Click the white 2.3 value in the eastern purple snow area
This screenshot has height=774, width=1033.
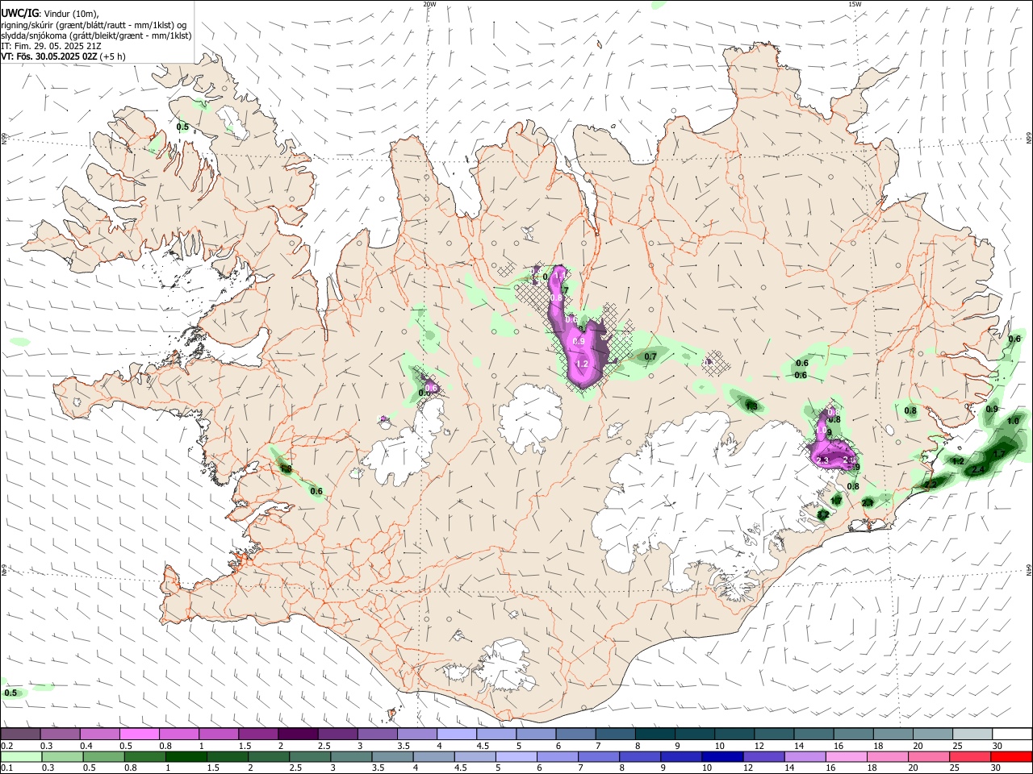(x=823, y=460)
